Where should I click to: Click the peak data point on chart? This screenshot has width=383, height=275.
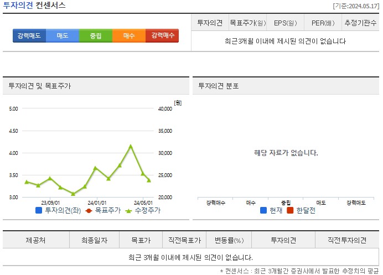coord(131,147)
